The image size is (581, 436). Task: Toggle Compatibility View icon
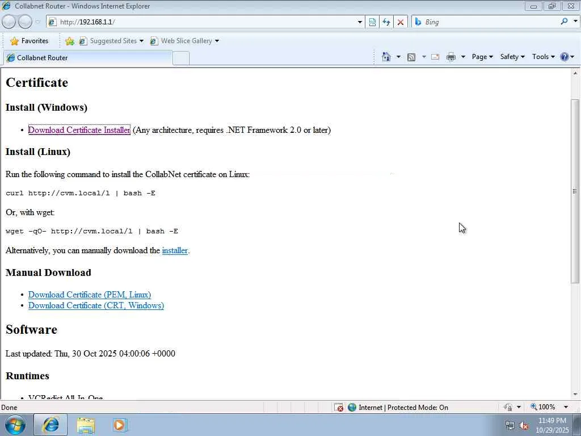coord(372,22)
